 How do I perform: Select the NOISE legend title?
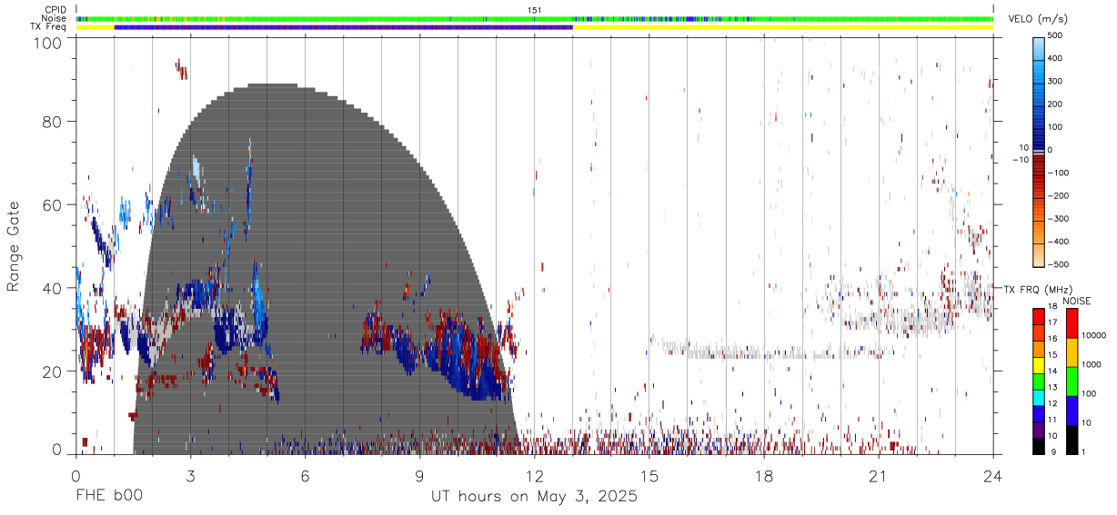point(1077,301)
